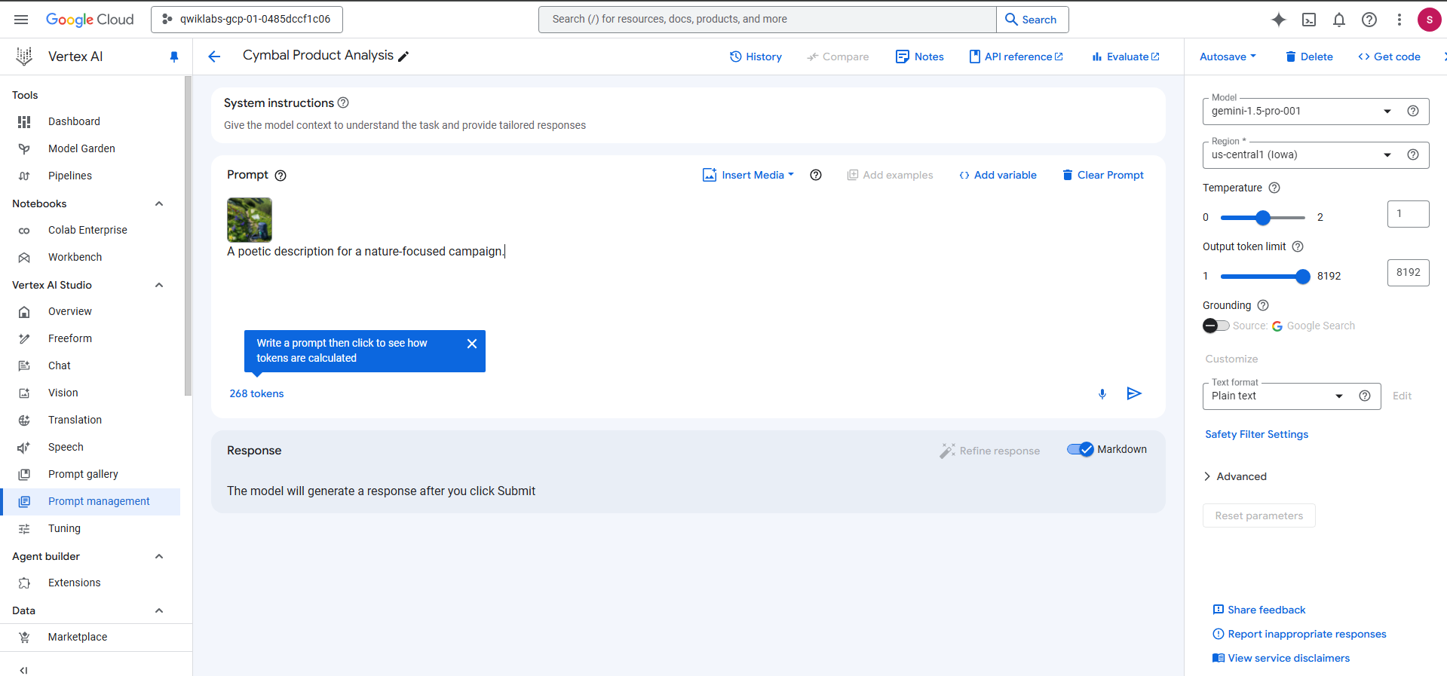Viewport: 1447px width, 676px height.
Task: Expand the Autosave dropdown
Action: point(1228,57)
